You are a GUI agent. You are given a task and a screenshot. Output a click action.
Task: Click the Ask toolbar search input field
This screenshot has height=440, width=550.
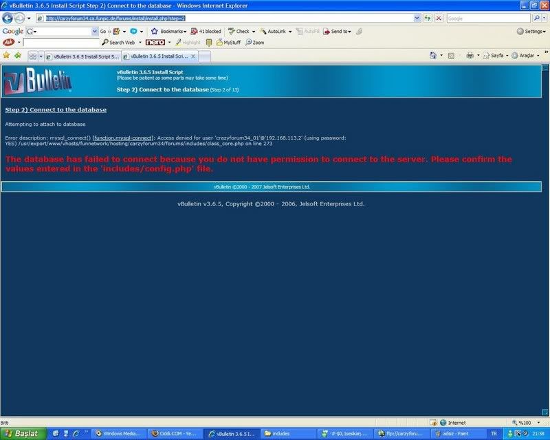tap(61, 43)
